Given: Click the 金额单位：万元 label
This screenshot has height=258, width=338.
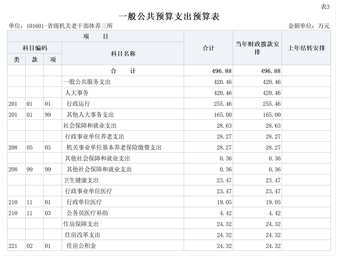Looking at the screenshot, I should point(309,26).
